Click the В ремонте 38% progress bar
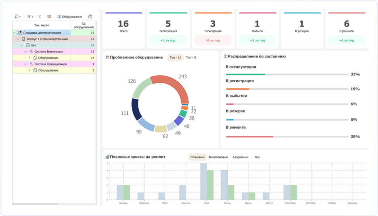This screenshot has height=216, width=378. click(x=287, y=137)
